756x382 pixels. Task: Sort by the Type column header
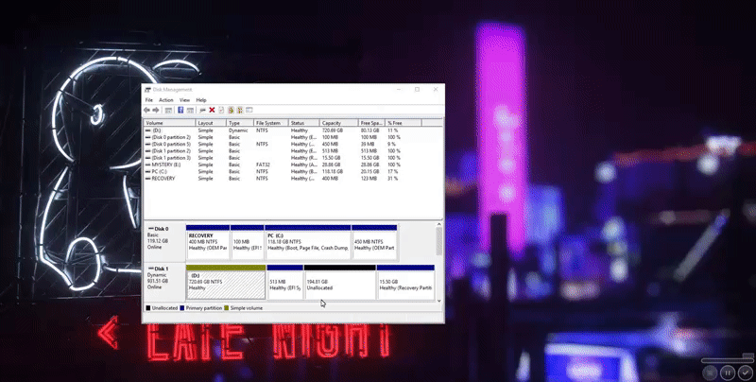pyautogui.click(x=240, y=123)
